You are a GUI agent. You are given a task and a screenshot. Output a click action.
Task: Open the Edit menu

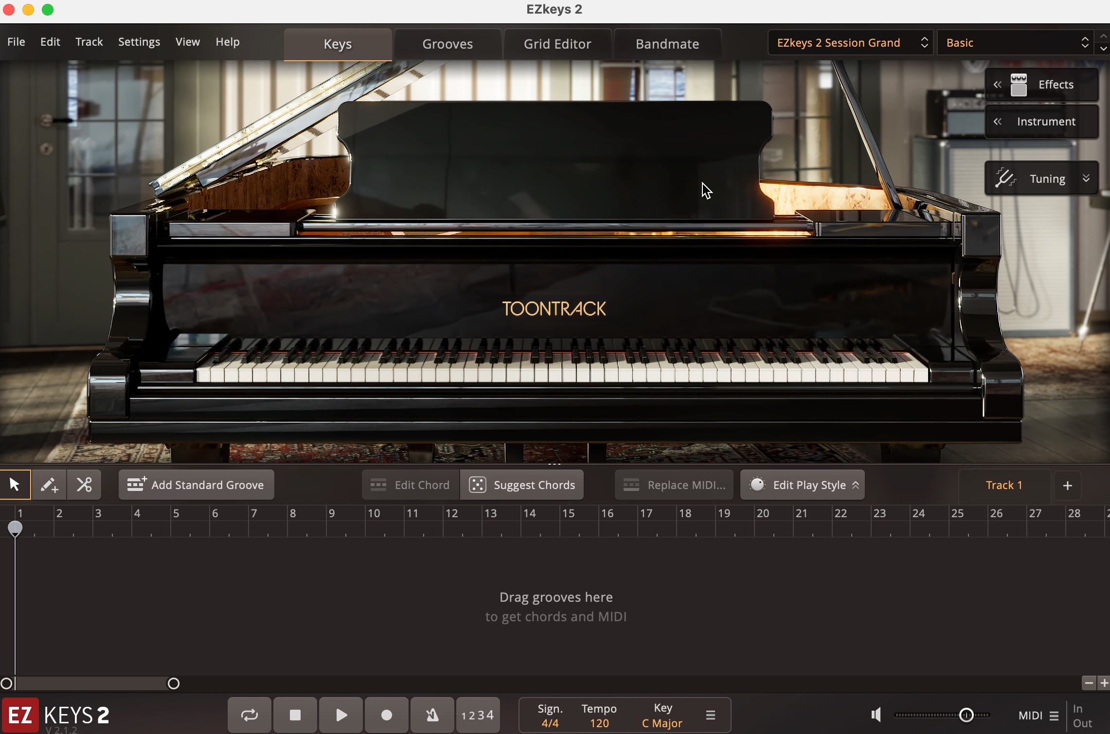click(x=50, y=42)
